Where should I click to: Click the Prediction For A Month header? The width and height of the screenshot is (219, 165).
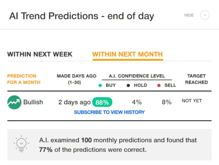coord(24,79)
